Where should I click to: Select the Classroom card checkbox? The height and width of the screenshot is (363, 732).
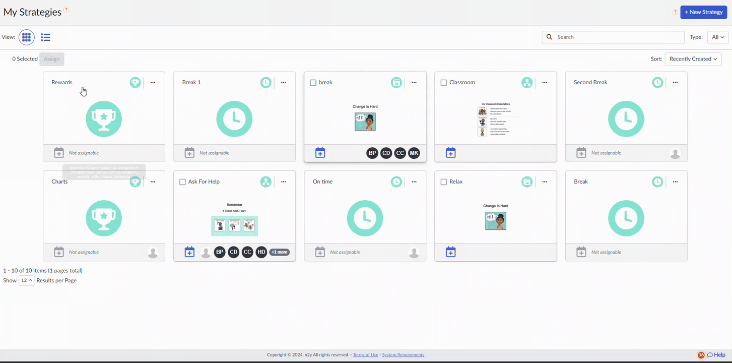pyautogui.click(x=444, y=83)
